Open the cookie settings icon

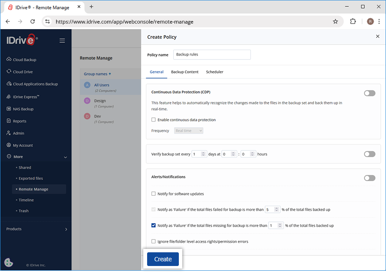tap(9, 263)
